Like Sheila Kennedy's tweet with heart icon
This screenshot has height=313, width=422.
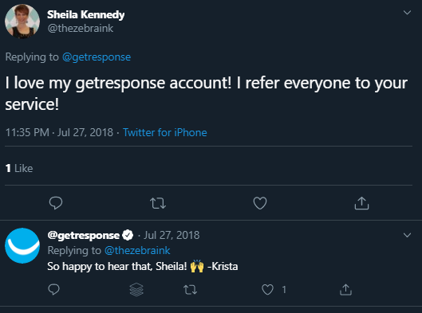pyautogui.click(x=260, y=203)
